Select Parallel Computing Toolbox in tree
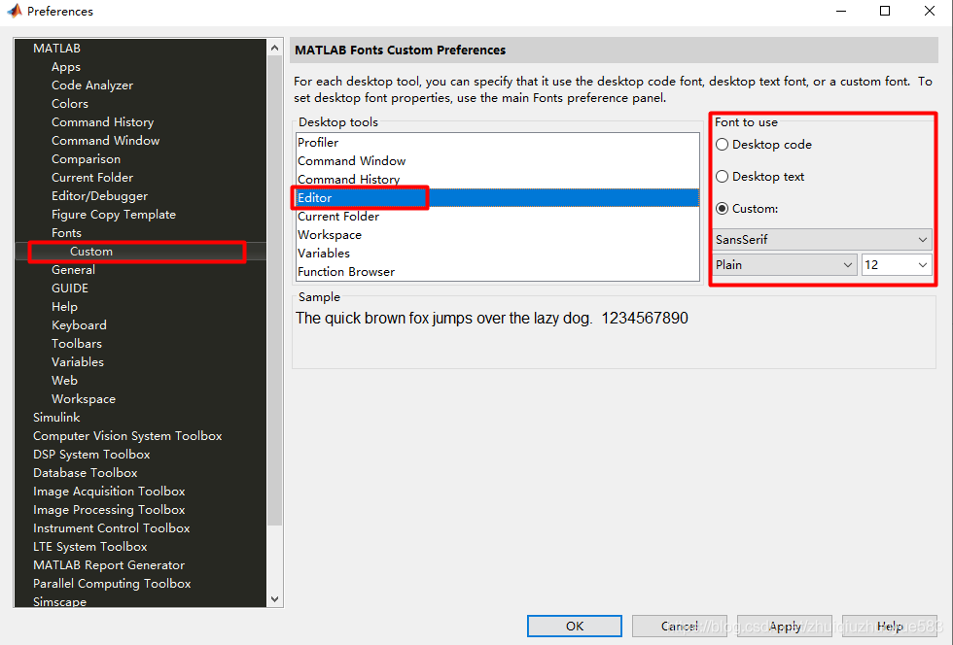 pos(112,584)
